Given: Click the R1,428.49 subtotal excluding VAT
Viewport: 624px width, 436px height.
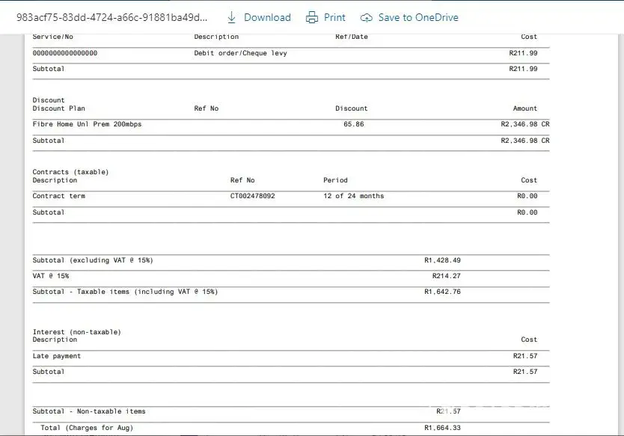Looking at the screenshot, I should point(442,260).
